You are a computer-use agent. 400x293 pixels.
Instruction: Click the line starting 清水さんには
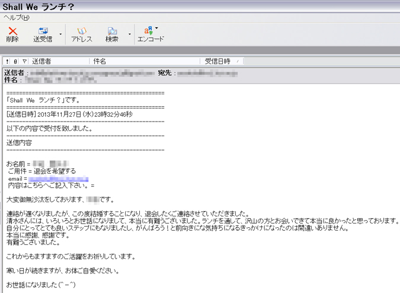(202, 221)
